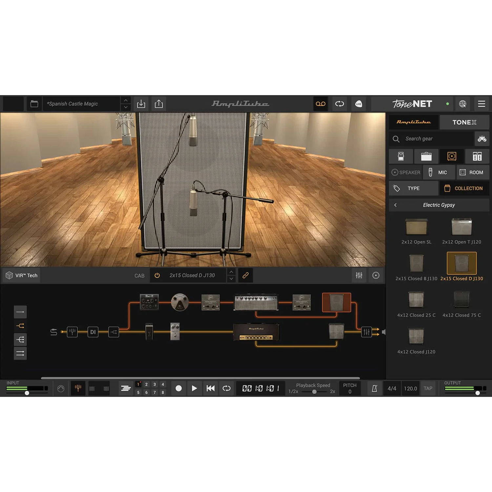Click the VIR Tech button
Viewport: 492px width, 492px height.
22,276
